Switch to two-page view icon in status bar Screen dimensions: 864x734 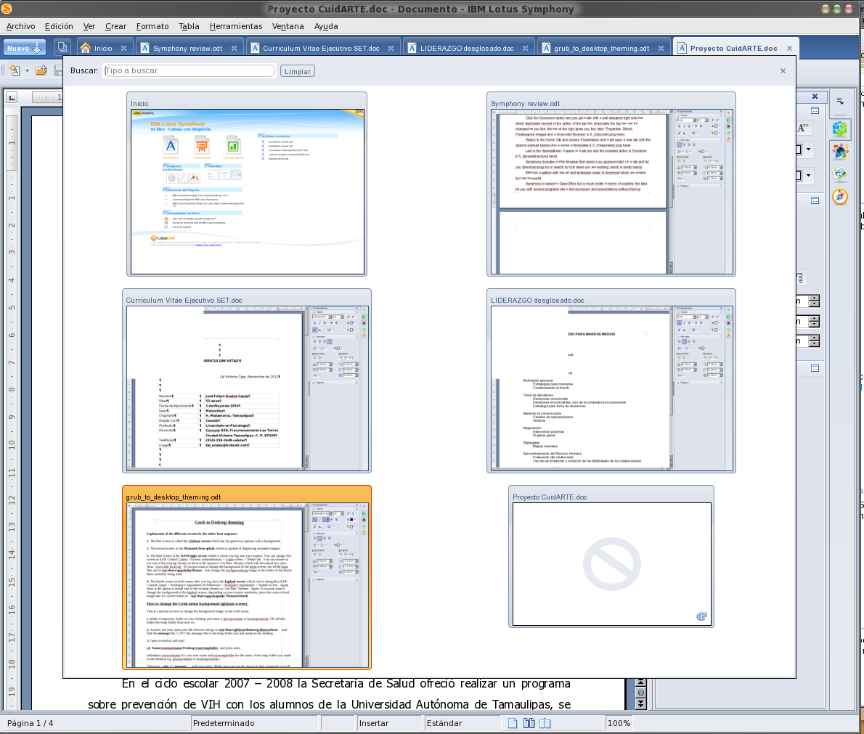(x=529, y=723)
